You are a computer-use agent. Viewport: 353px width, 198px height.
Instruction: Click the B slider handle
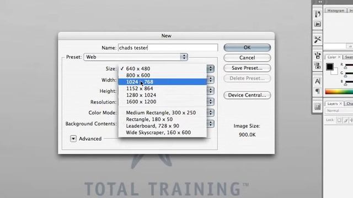coord(345,84)
